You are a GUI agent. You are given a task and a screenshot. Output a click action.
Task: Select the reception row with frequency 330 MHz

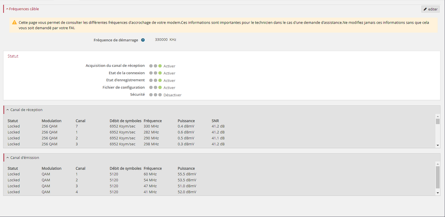point(152,127)
